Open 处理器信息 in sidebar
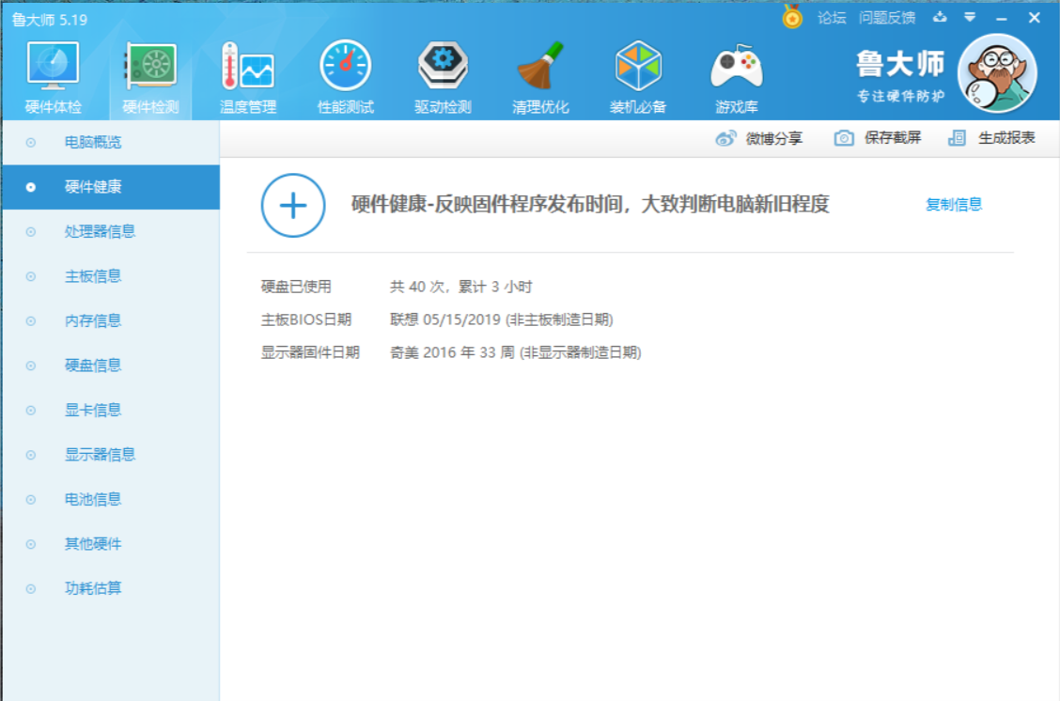The height and width of the screenshot is (701, 1060). 111,232
